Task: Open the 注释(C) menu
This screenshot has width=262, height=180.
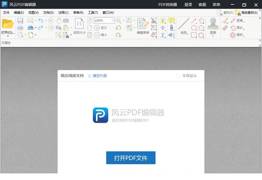Action: (x=63, y=13)
